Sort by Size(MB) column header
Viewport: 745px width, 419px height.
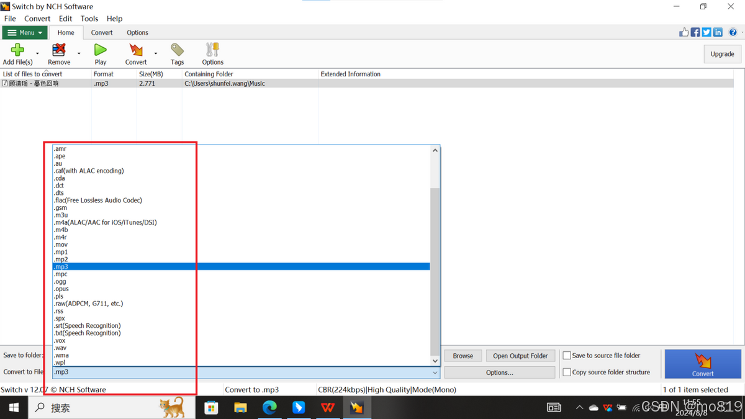159,74
